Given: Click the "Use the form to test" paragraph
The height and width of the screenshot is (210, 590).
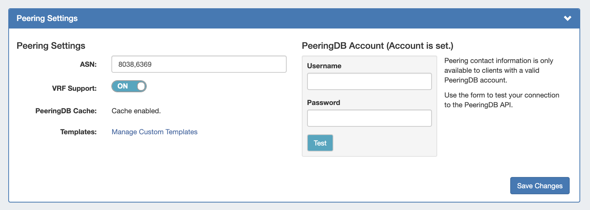Looking at the screenshot, I should pos(501,100).
